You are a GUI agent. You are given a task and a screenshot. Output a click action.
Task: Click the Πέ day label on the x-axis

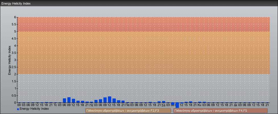[x=92, y=105]
